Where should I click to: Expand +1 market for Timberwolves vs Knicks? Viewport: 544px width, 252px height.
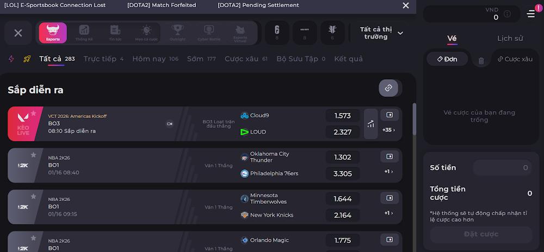[x=389, y=213]
